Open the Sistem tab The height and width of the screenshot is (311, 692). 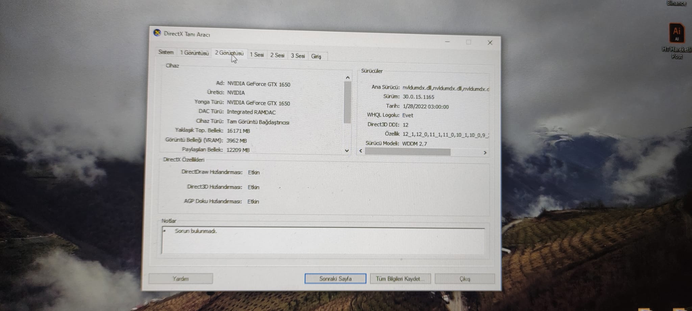click(166, 52)
